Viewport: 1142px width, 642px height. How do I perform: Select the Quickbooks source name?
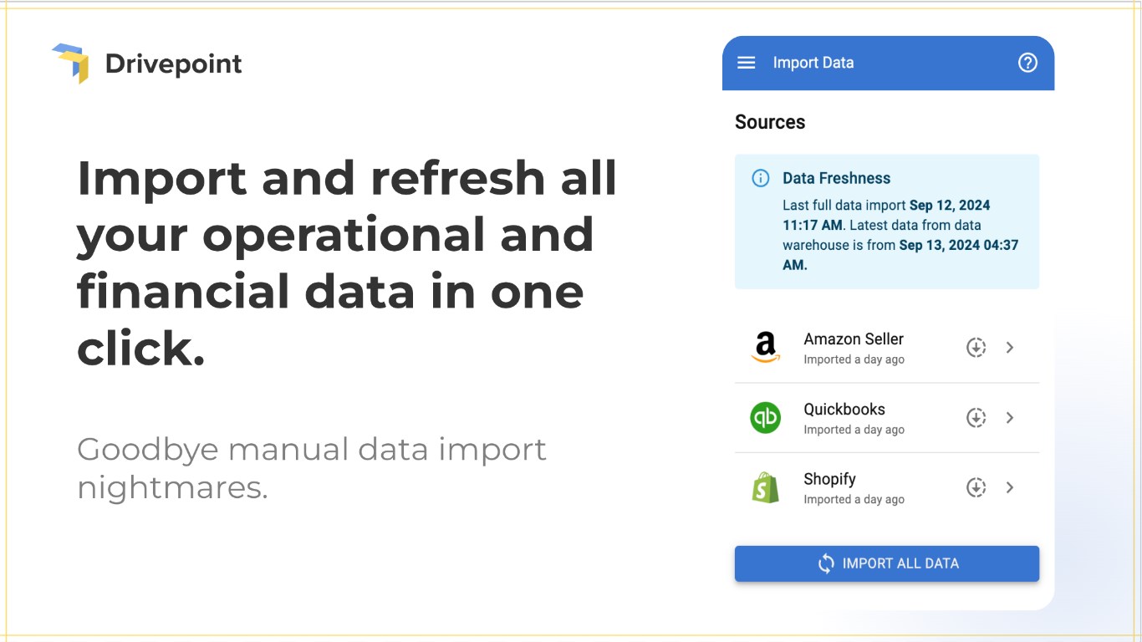844,410
